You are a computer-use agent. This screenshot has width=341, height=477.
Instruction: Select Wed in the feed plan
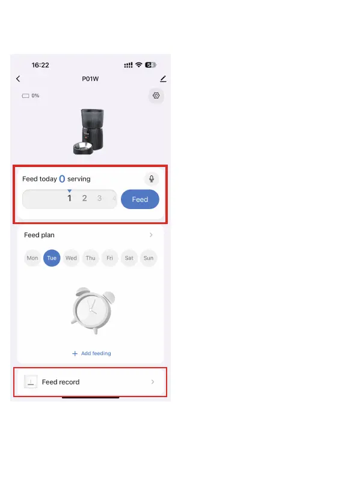pyautogui.click(x=71, y=258)
